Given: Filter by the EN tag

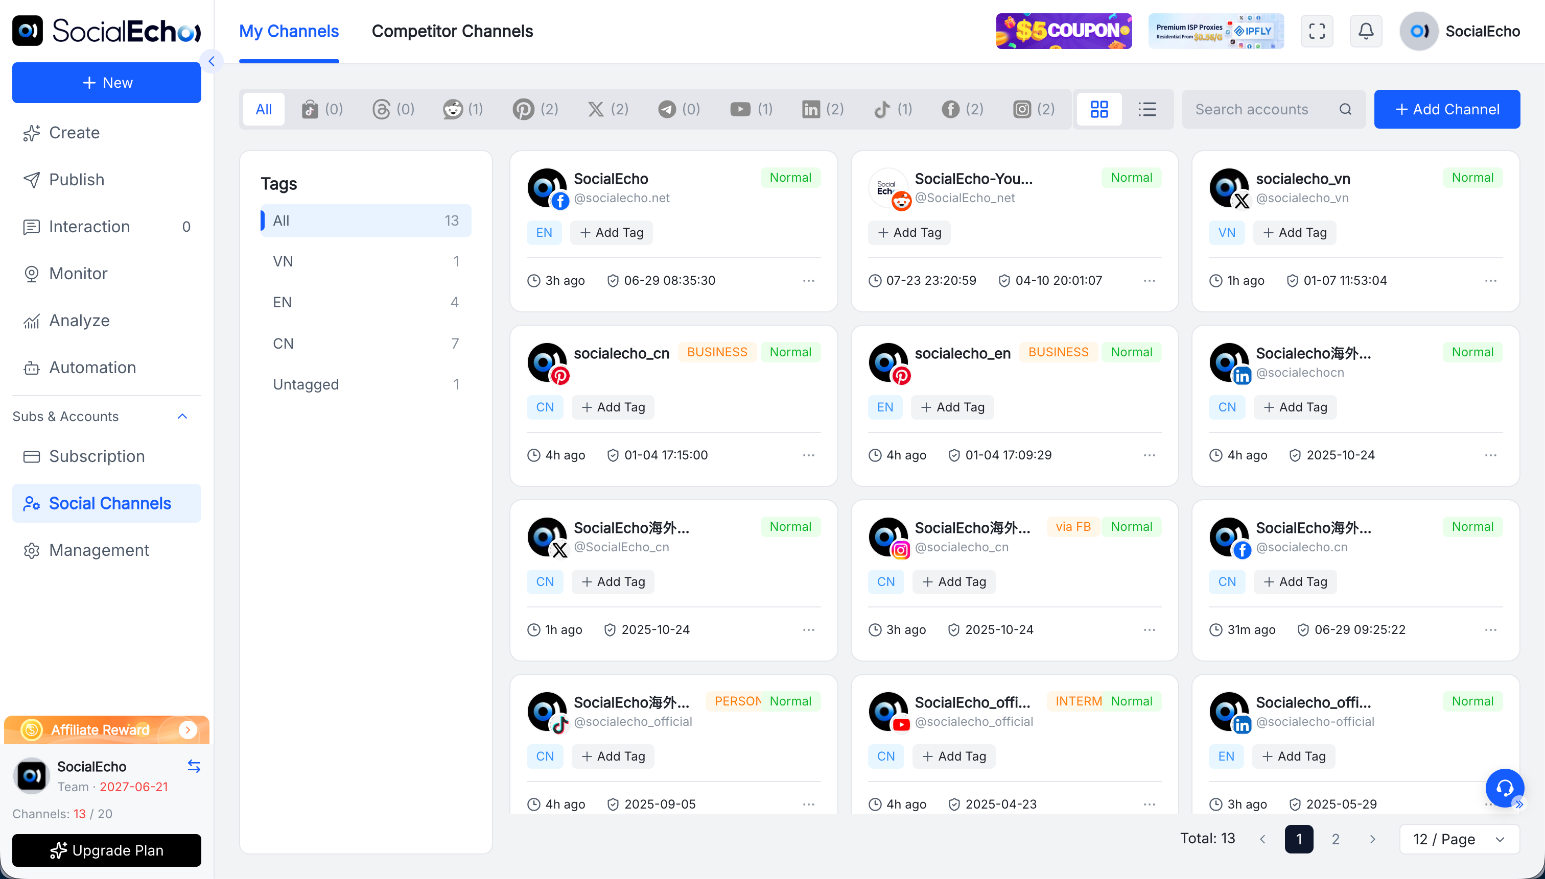Looking at the screenshot, I should [x=365, y=303].
